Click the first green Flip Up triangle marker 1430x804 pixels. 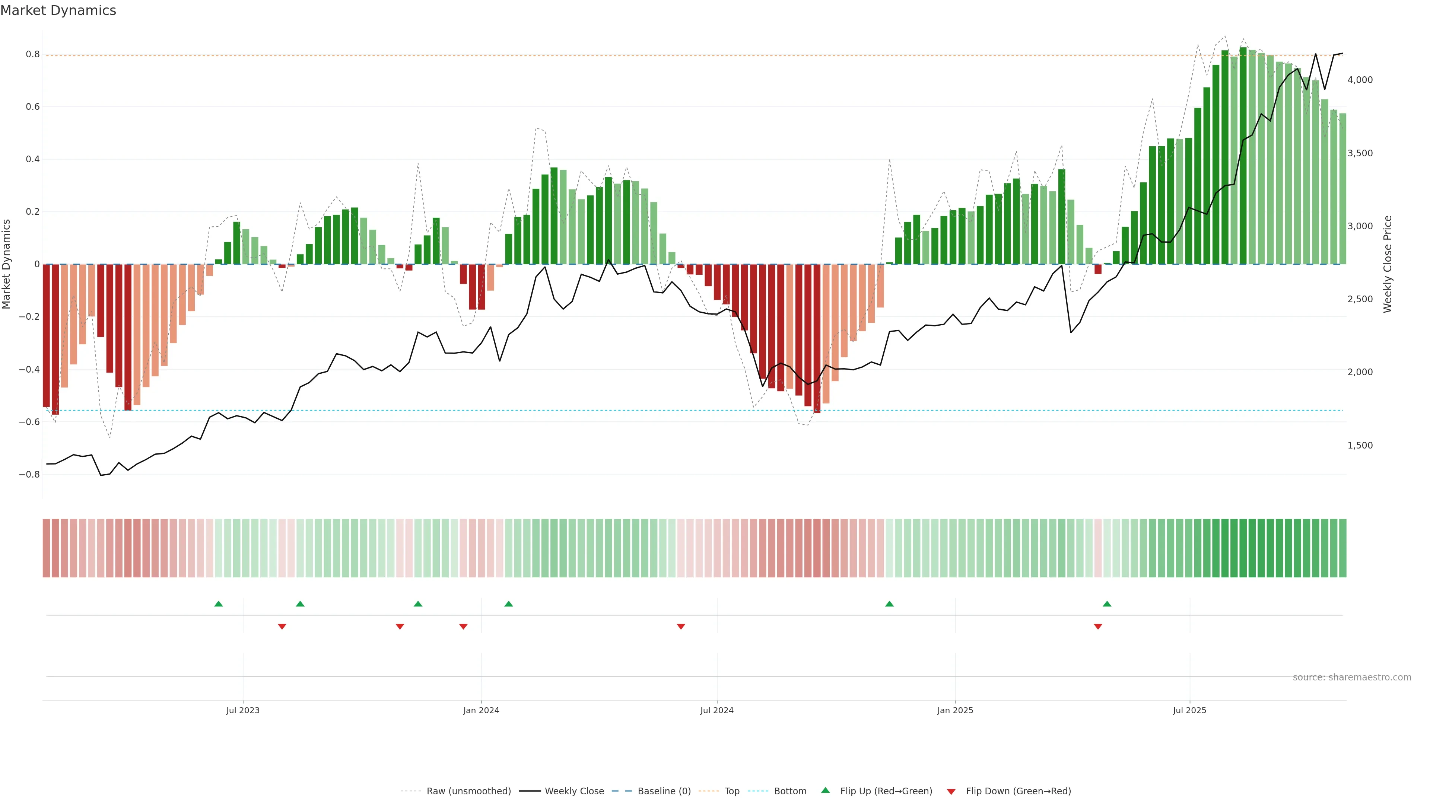click(218, 604)
